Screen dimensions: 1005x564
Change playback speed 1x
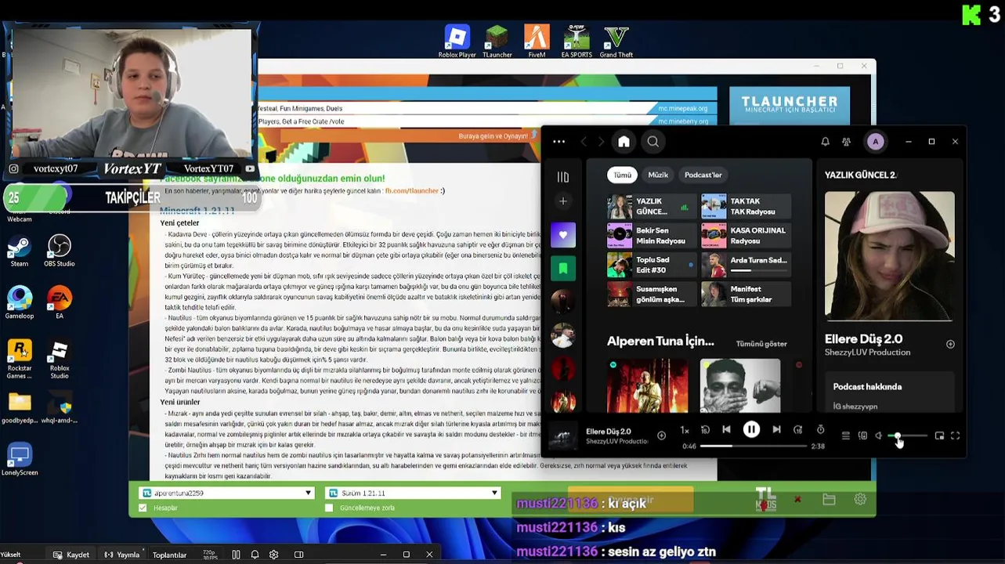pos(685,430)
